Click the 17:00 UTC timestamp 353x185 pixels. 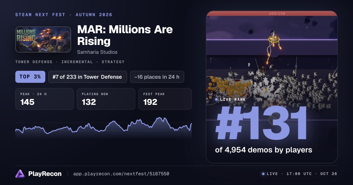pos(299,174)
